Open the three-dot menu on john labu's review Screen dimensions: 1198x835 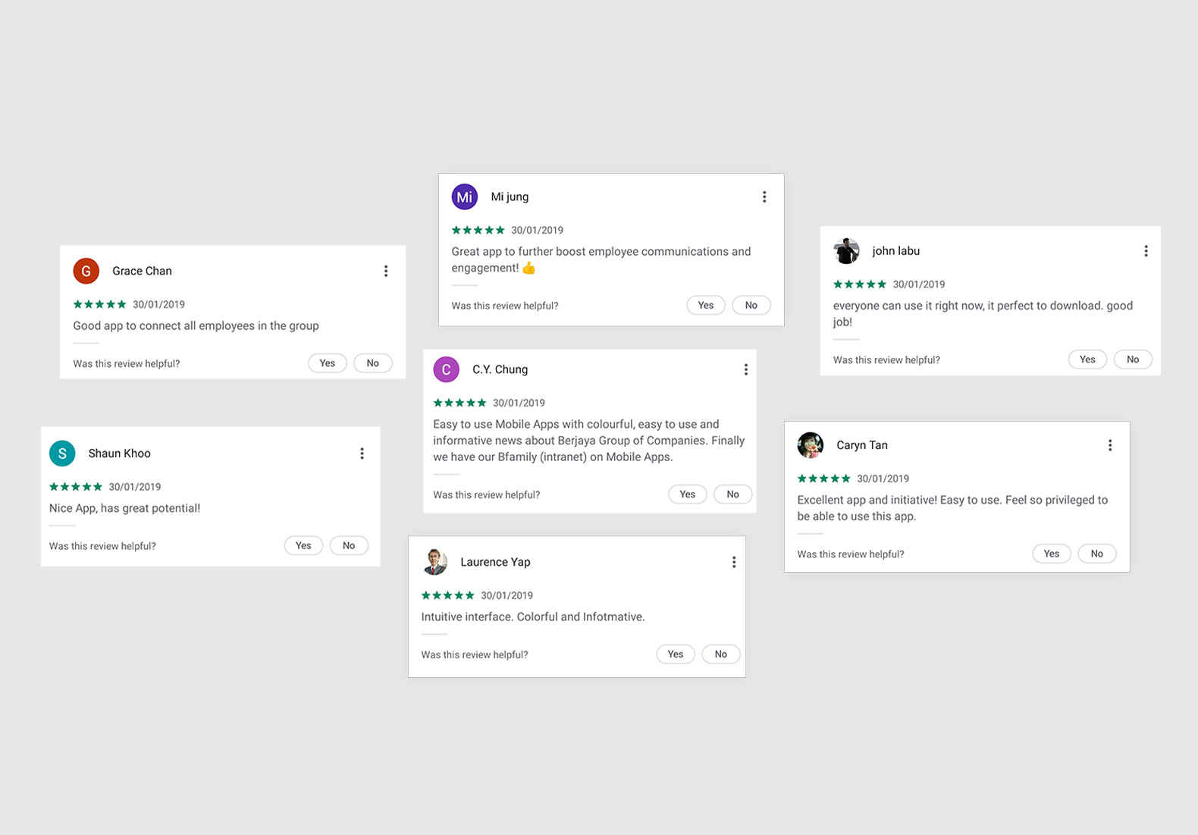click(1146, 251)
